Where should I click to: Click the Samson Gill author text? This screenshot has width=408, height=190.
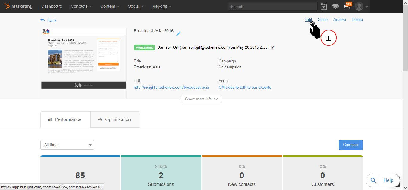coord(216,47)
